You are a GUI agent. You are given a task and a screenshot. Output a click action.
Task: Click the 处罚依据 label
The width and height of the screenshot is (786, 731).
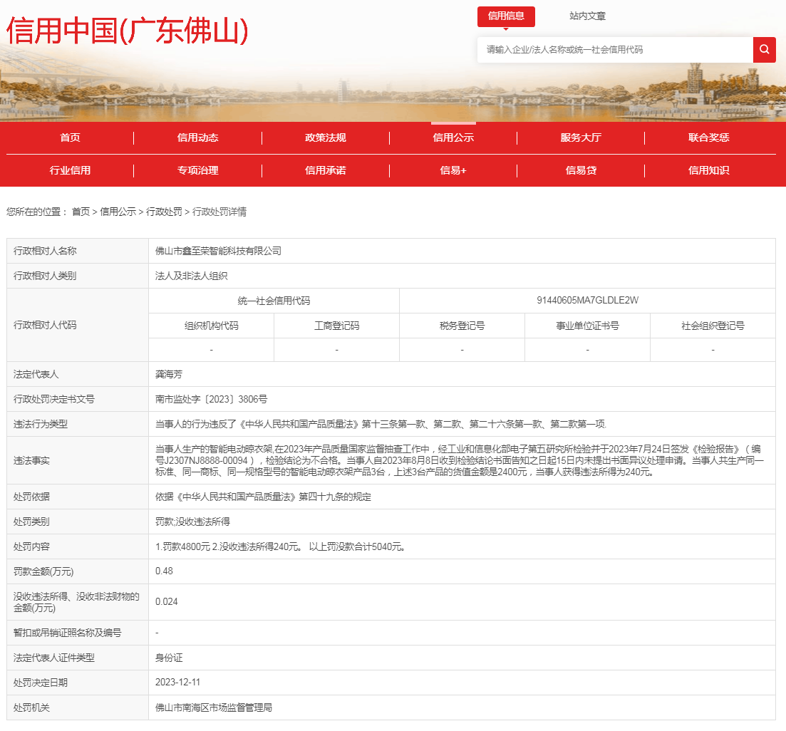click(x=31, y=497)
